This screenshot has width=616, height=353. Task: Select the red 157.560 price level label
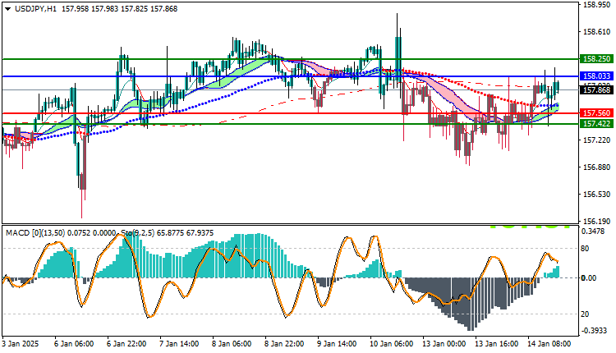point(596,113)
